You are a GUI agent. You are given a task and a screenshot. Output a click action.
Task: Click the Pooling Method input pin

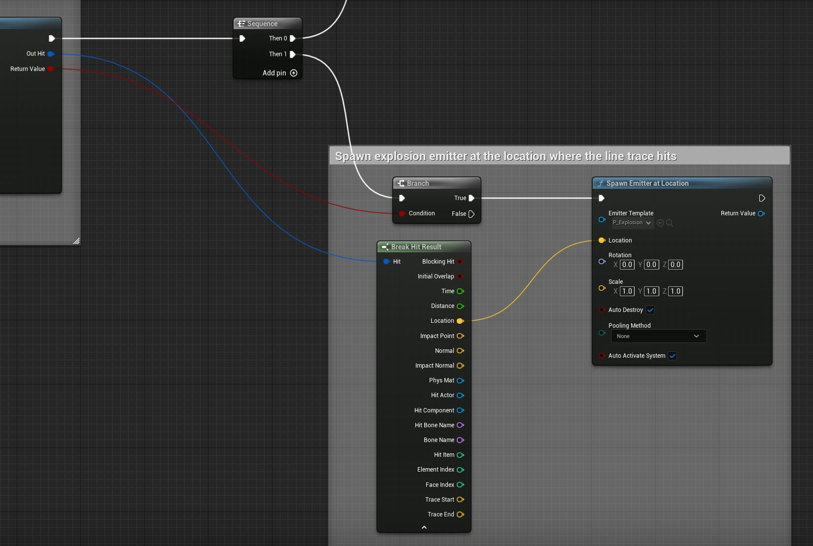[602, 333]
